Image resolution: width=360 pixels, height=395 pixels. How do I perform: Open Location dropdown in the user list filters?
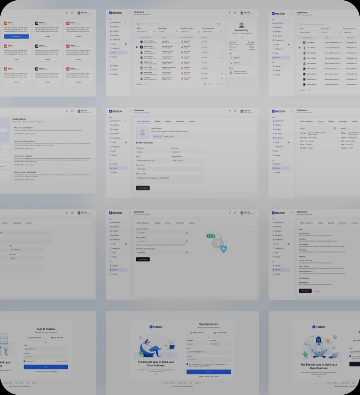[146, 32]
